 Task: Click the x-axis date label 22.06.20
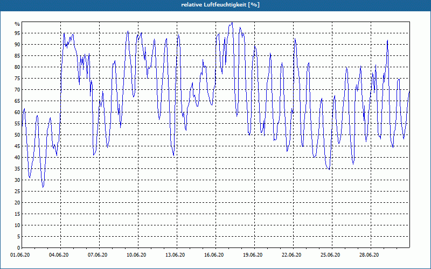point(291,254)
